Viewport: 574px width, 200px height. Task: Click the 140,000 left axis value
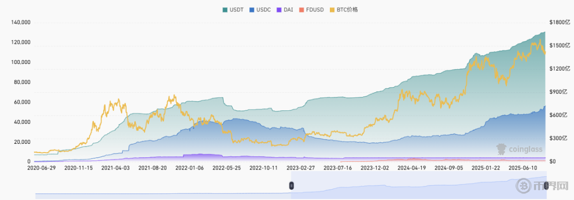click(21, 23)
